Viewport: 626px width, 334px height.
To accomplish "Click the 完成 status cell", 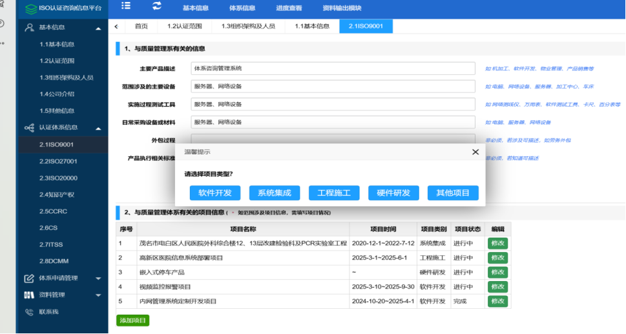I will tap(468, 301).
